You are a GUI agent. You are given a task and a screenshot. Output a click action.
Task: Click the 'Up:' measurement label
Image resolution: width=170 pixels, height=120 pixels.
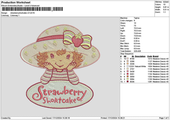(x=122, y=33)
